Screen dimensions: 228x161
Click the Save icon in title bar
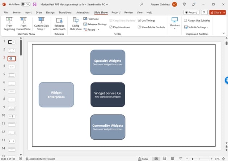tap(35, 4)
